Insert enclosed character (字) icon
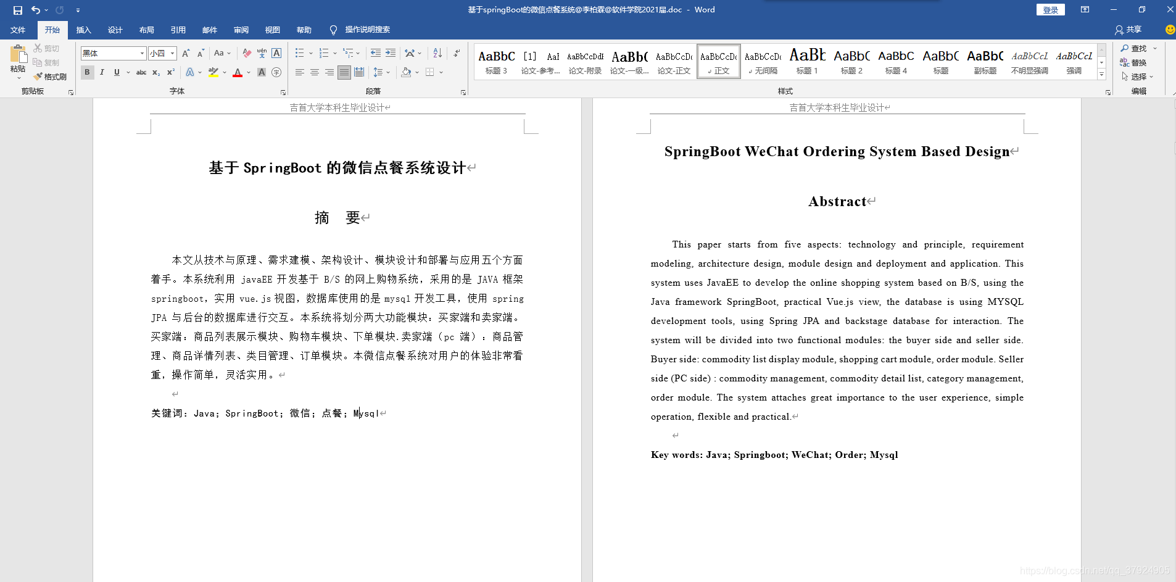The width and height of the screenshot is (1176, 582). point(276,72)
